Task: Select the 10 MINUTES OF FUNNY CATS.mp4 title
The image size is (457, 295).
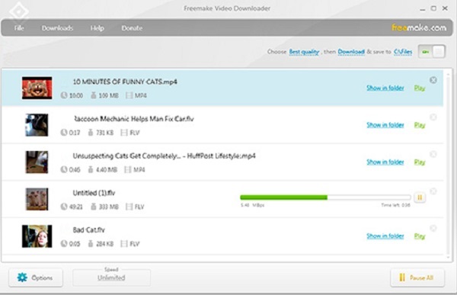Action: [x=125, y=82]
